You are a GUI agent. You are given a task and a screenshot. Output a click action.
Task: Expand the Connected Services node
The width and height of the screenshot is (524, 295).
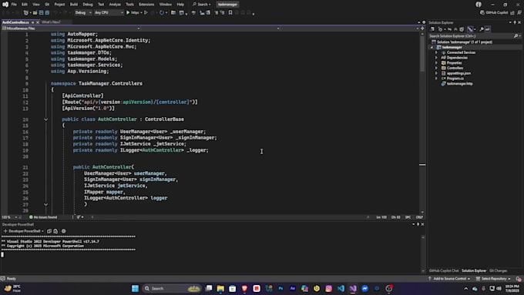click(436, 52)
